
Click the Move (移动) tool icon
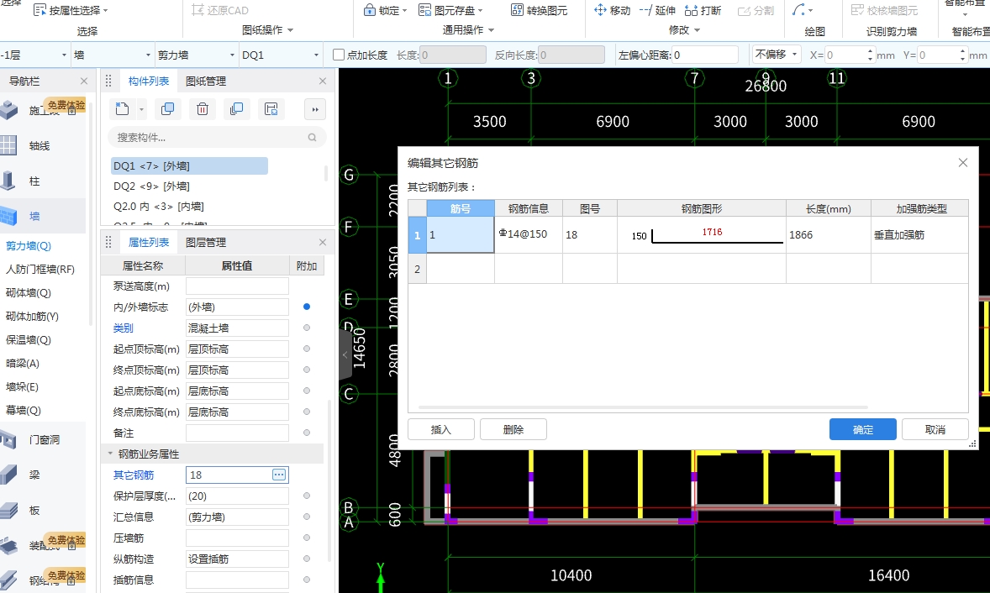[600, 9]
